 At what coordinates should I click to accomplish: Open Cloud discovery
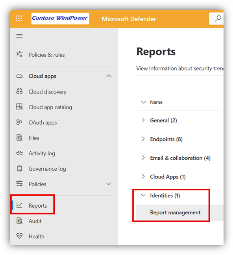coord(48,92)
